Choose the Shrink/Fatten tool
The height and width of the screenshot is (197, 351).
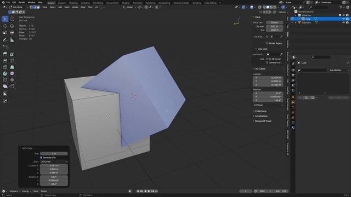pos(12,80)
